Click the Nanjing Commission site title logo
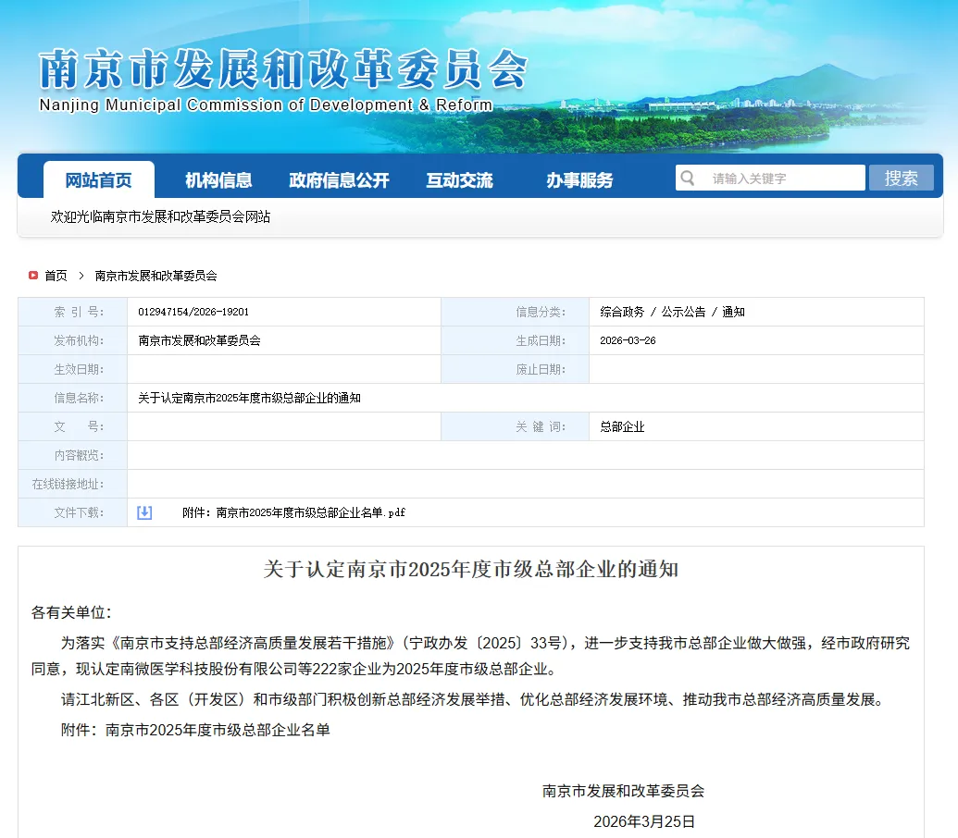The height and width of the screenshot is (838, 958). point(283,80)
